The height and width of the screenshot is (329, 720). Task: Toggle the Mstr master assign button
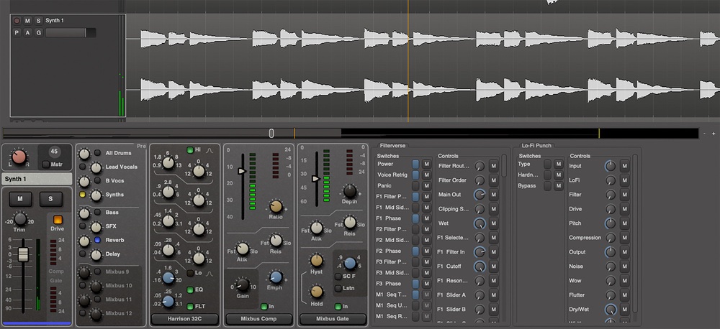(x=45, y=164)
